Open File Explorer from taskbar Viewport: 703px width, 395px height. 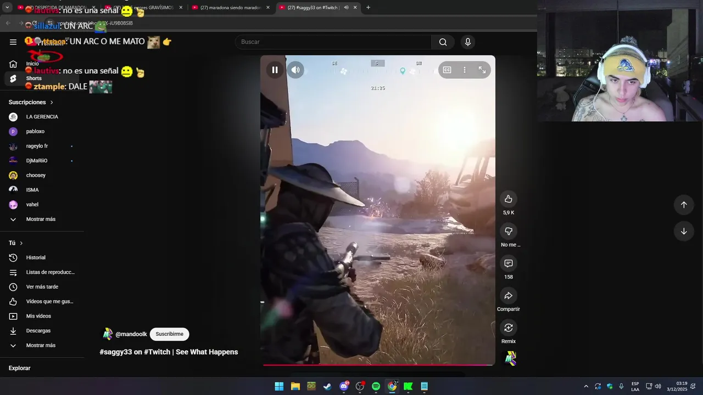point(295,386)
